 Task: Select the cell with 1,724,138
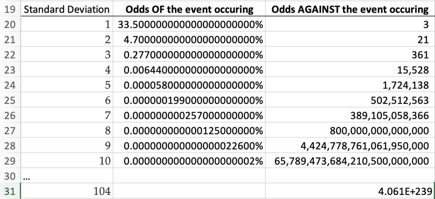[x=350, y=85]
